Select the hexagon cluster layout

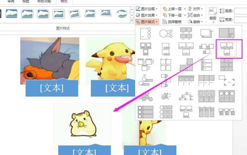[x=146, y=96]
